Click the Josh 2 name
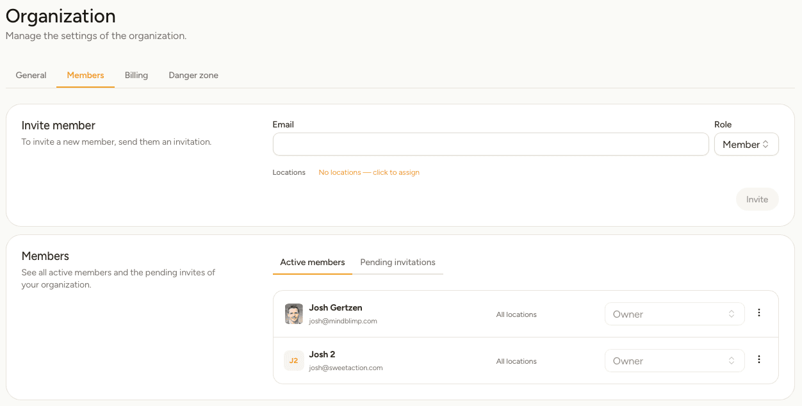Image resolution: width=802 pixels, height=406 pixels. [322, 354]
